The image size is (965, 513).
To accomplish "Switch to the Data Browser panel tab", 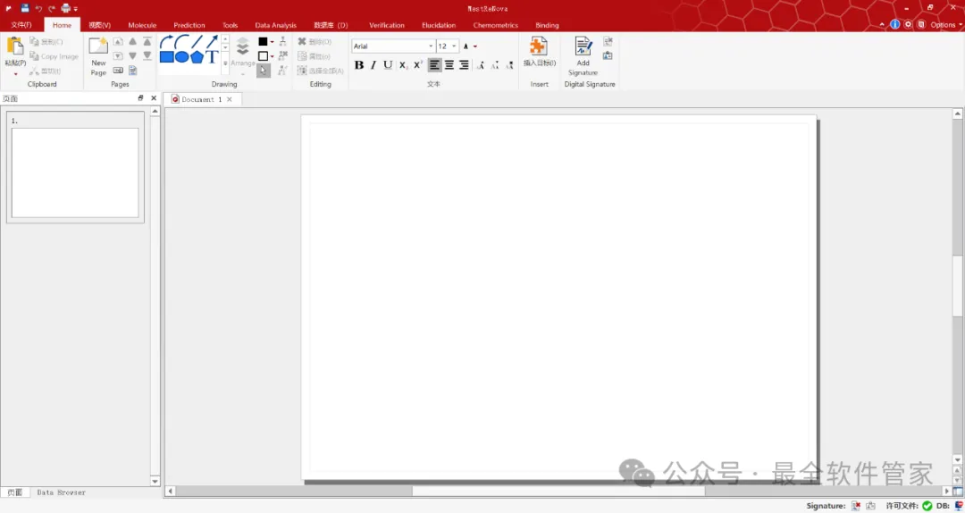I will coord(61,492).
